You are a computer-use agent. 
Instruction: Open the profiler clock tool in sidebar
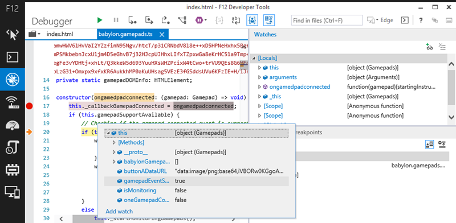tap(13, 147)
